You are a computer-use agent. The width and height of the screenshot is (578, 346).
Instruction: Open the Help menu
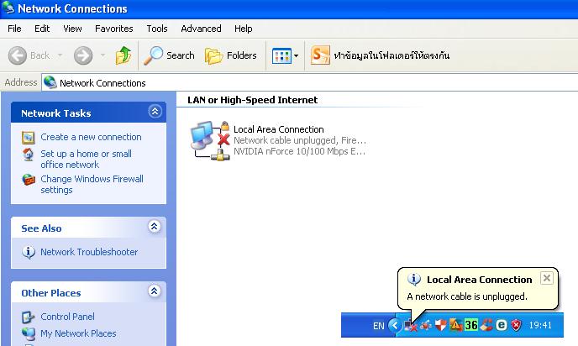click(x=244, y=29)
